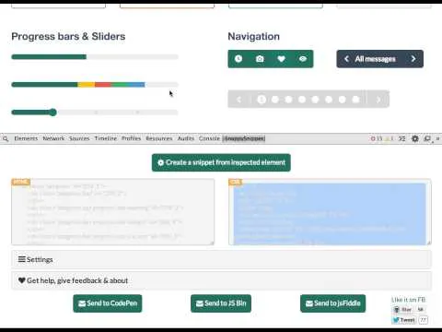This screenshot has height=332, width=442.
Task: Click the HTML textarea resize handle
Action: pos(212,243)
